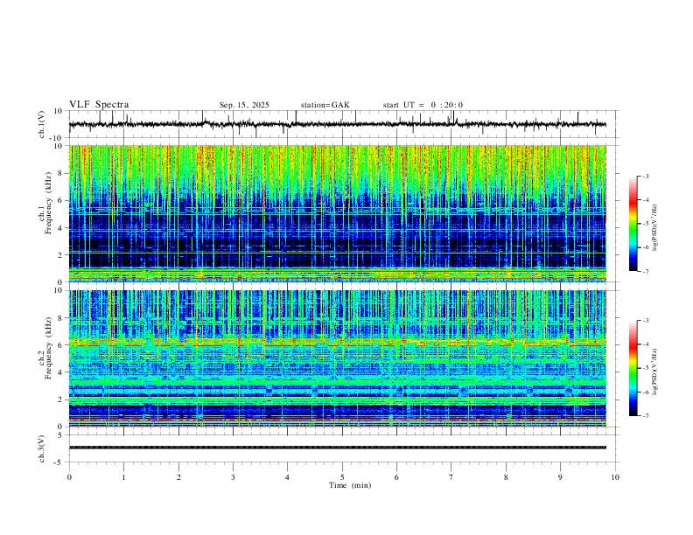The image size is (693, 535).
Task: Click time axis tick label "0"
Action: point(69,477)
